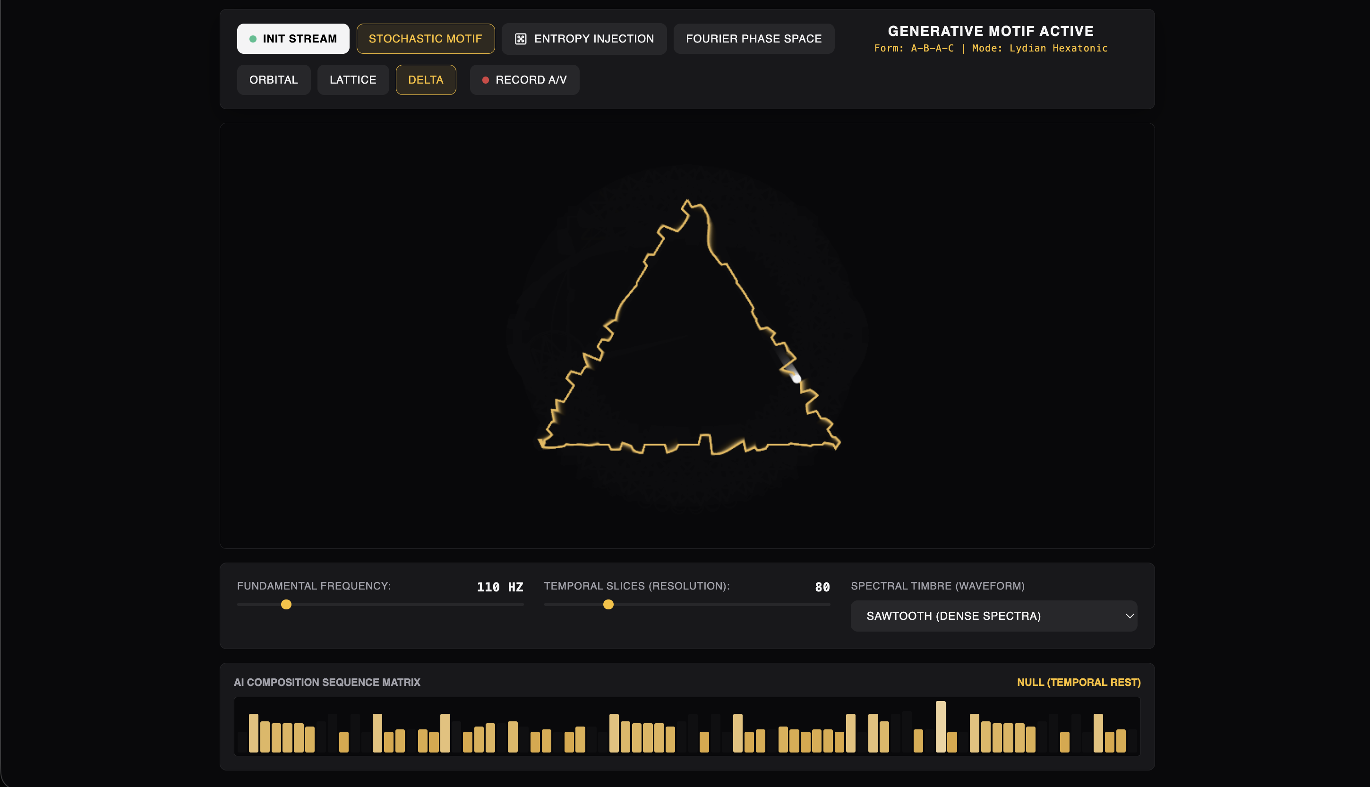The width and height of the screenshot is (1370, 787).
Task: Click the chevron arrow of Sawtooth dropdown
Action: [1129, 616]
